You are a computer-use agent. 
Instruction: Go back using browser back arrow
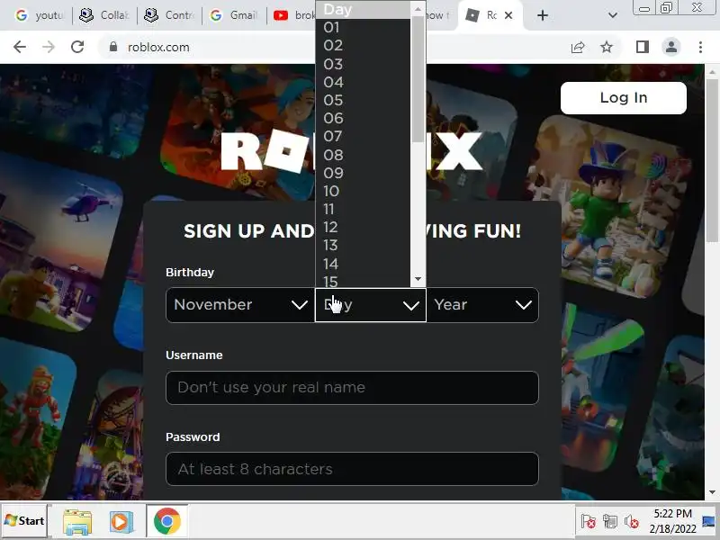[x=20, y=47]
